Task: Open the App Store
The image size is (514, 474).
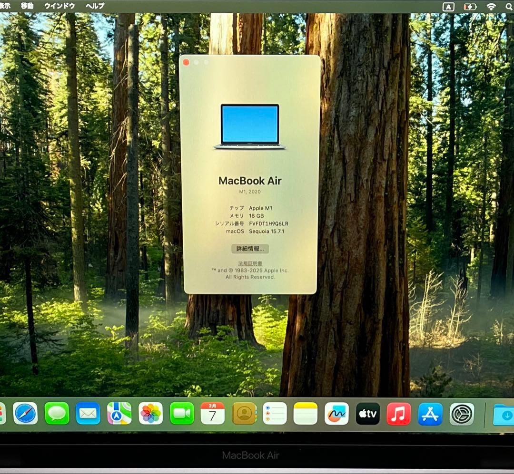Action: 429,414
